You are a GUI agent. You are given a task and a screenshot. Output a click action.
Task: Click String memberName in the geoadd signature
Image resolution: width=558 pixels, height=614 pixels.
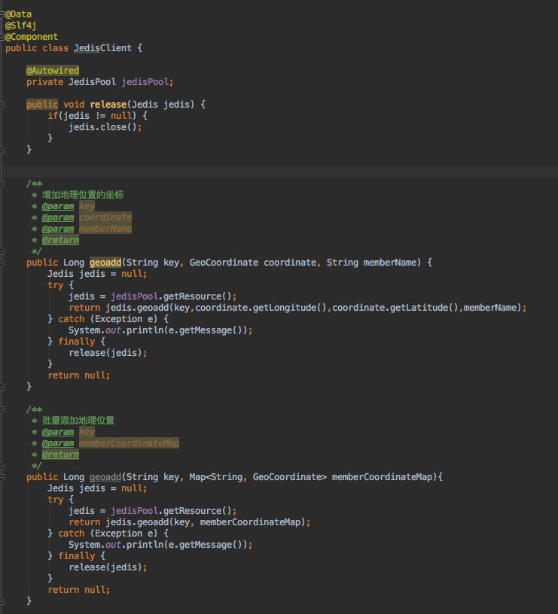pos(371,263)
